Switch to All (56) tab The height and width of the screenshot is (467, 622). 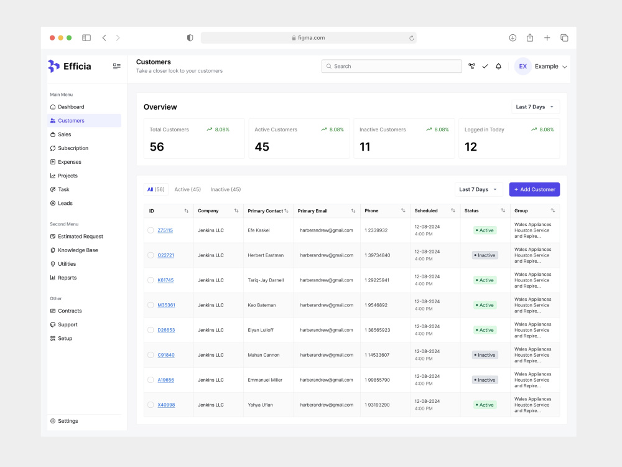point(156,189)
